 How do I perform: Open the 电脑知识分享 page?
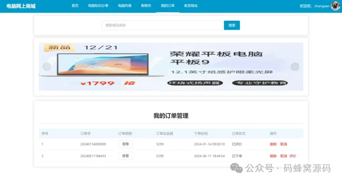coord(98,6)
